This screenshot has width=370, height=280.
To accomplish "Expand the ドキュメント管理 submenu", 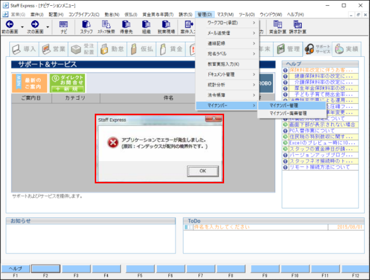I will 227,74.
